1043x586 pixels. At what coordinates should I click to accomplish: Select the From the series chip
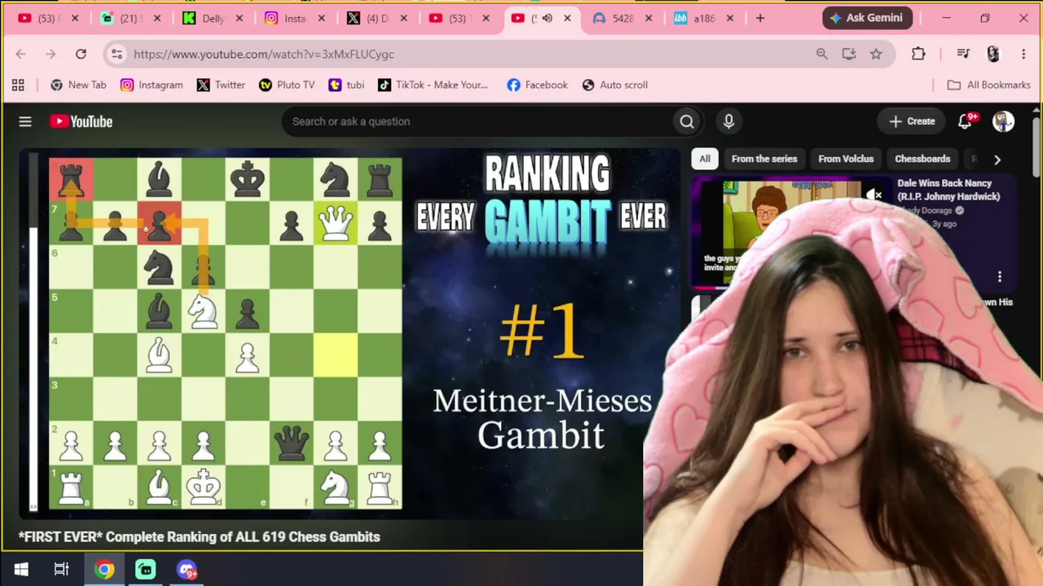click(x=764, y=159)
